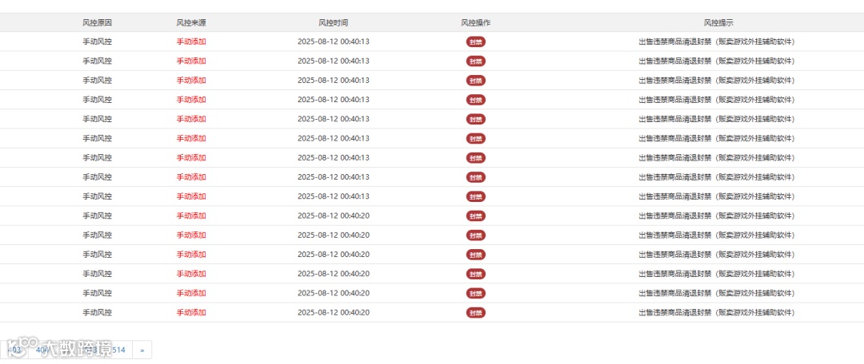The width and height of the screenshot is (864, 364).
Task: Click the 风控提示 column header
Action: click(718, 22)
